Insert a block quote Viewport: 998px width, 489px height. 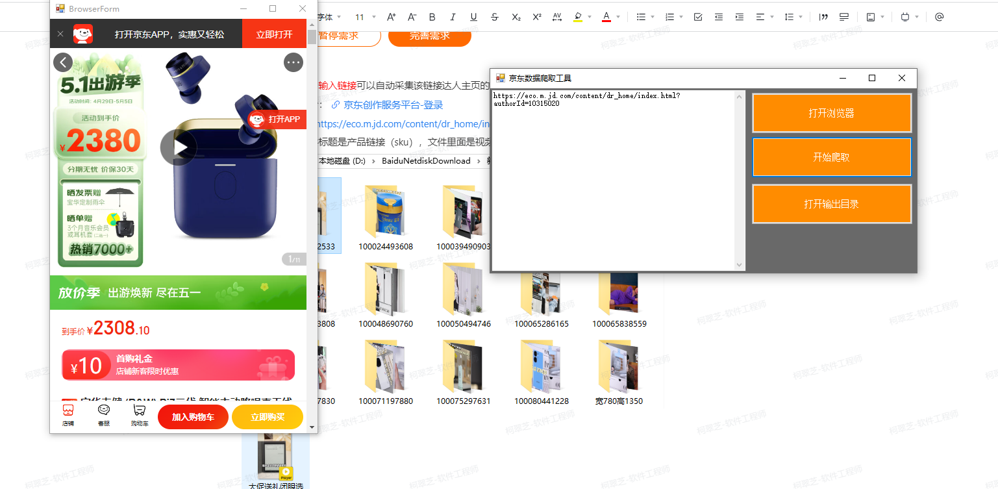[x=823, y=17]
